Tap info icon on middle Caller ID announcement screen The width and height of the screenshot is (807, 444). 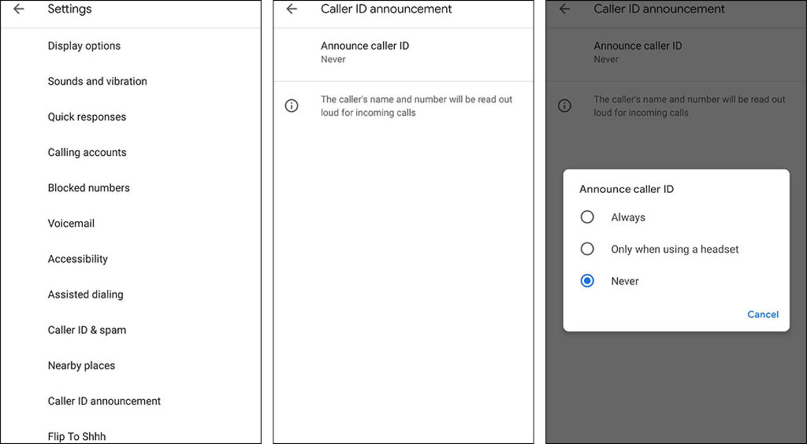tap(292, 106)
